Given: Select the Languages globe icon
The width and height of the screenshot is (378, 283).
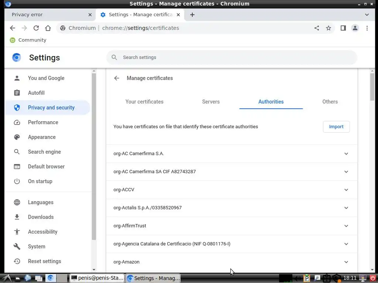Looking at the screenshot, I should click(x=17, y=202).
